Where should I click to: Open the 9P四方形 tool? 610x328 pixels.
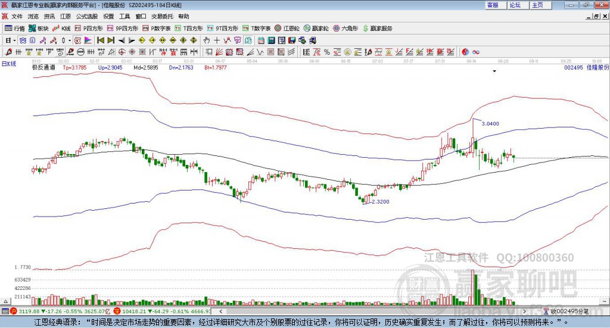123,29
